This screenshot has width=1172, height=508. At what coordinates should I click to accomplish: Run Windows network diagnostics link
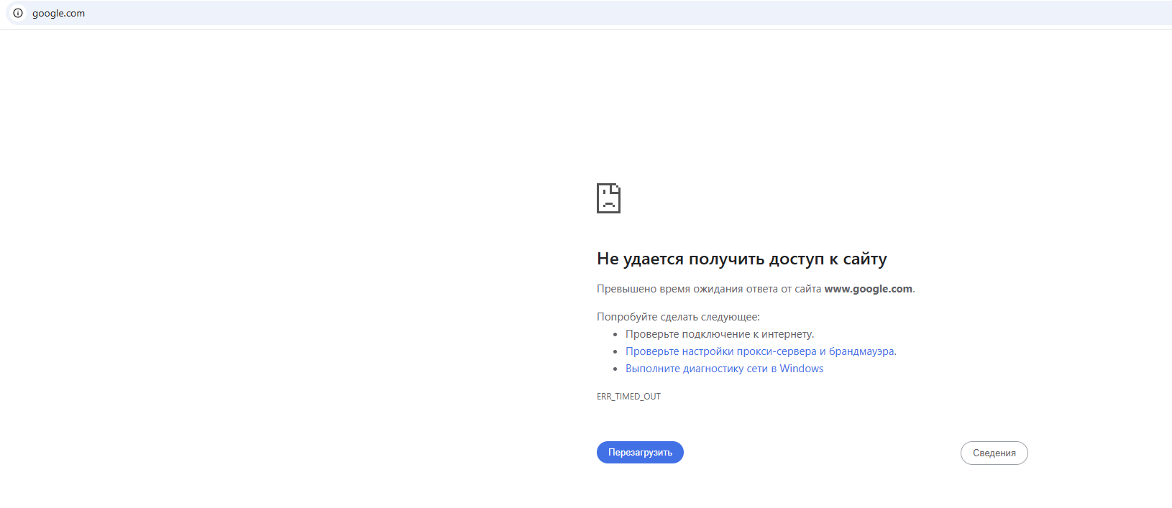[724, 369]
